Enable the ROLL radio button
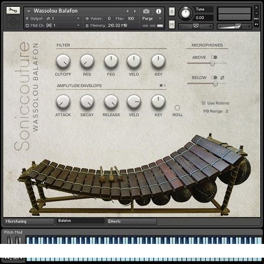This screenshot has height=264, width=264. pos(177,108)
